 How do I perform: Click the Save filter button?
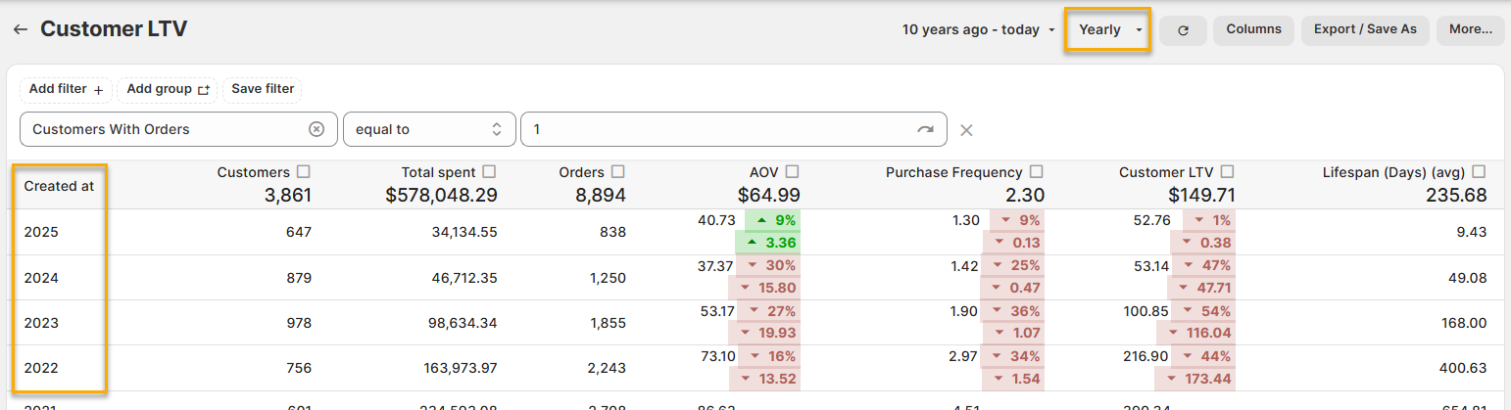pos(263,89)
